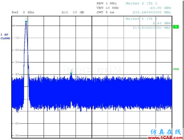Click marker 2 triangle near -40 dBm

(x=71, y=73)
